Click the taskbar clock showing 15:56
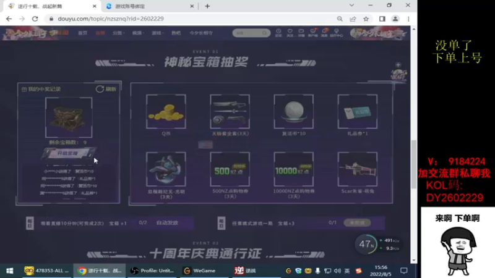The image size is (495, 278). click(381, 271)
